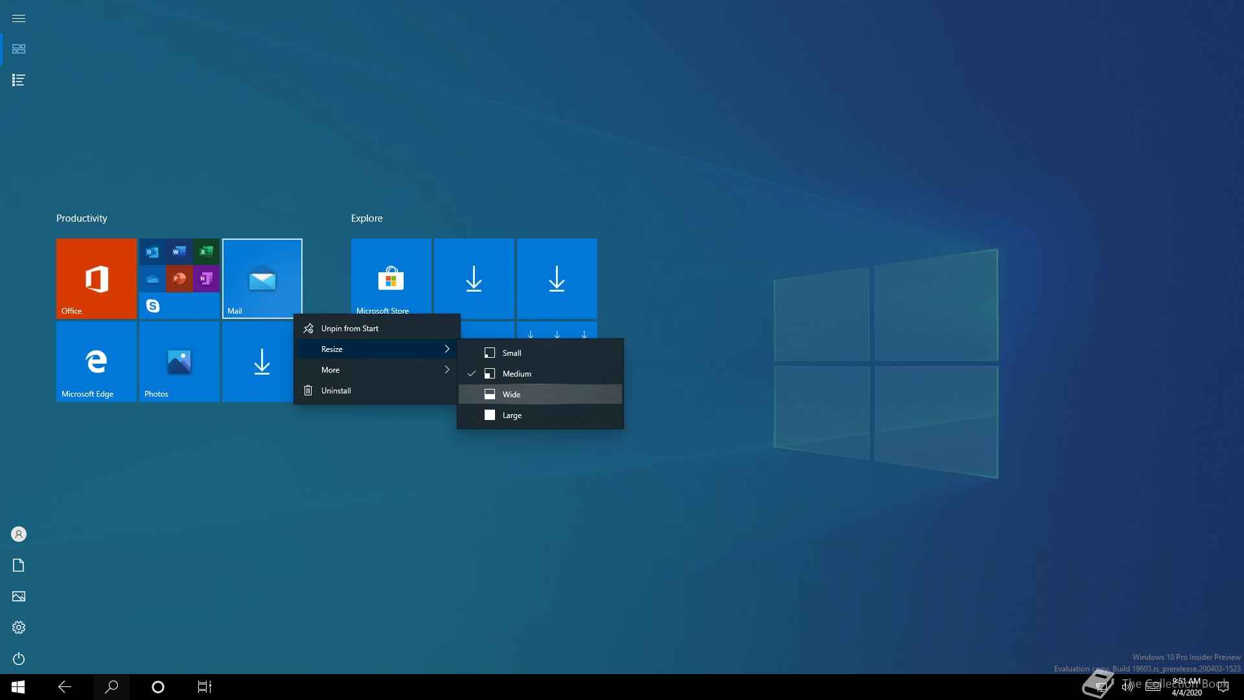Open the Microsoft Store tile
This screenshot has width=1244, height=700.
(x=391, y=279)
